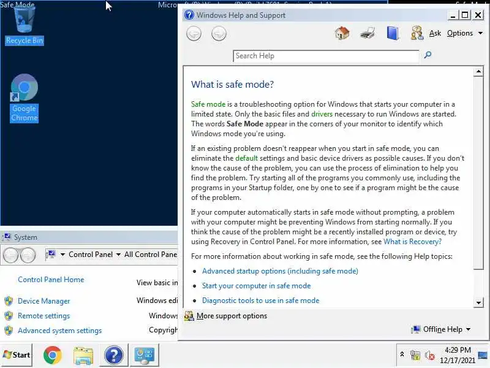Click the Search Help input field
Viewport: 490px width, 368px height.
[326, 56]
